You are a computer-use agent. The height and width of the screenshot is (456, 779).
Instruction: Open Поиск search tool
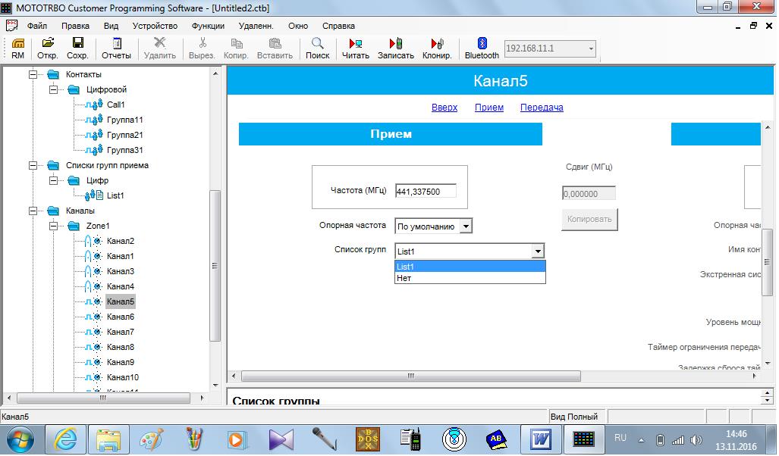pos(318,48)
